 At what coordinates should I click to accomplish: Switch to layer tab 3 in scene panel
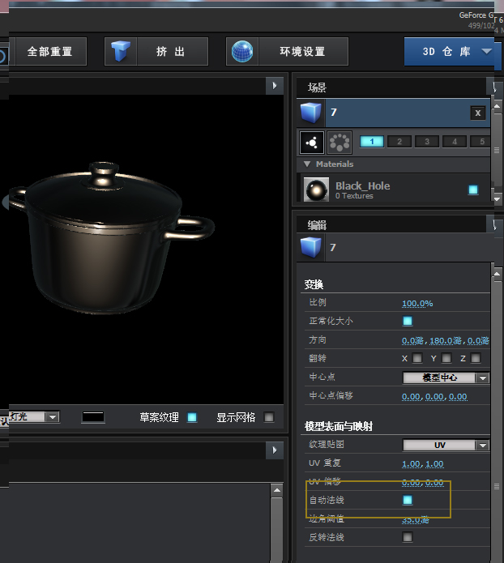[427, 142]
